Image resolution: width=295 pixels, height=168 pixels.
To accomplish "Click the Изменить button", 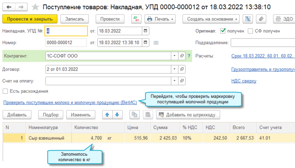I will point(81,115).
